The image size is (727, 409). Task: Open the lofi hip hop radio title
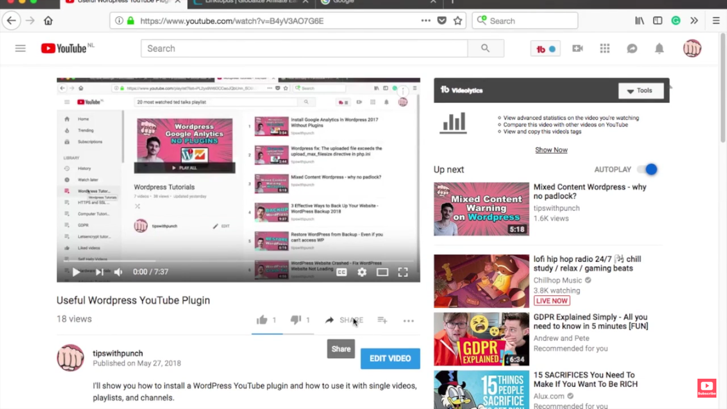587,264
